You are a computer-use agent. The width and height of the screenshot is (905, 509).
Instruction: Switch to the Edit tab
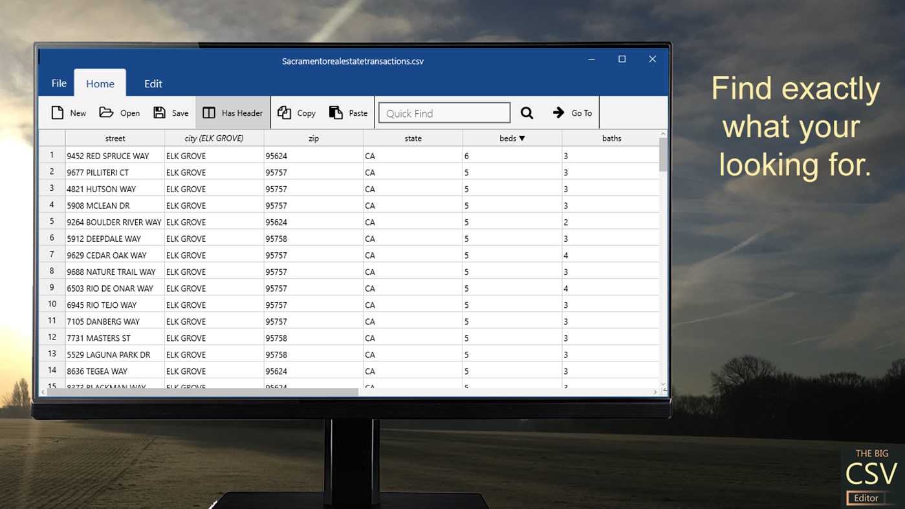pos(153,83)
